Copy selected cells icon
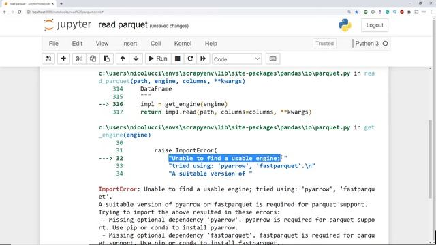The image size is (436, 245). [x=93, y=59]
